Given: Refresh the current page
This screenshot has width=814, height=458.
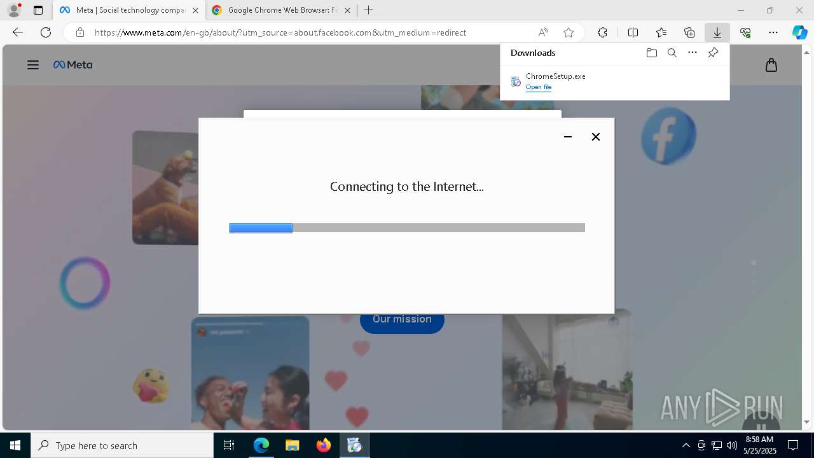Looking at the screenshot, I should [46, 32].
